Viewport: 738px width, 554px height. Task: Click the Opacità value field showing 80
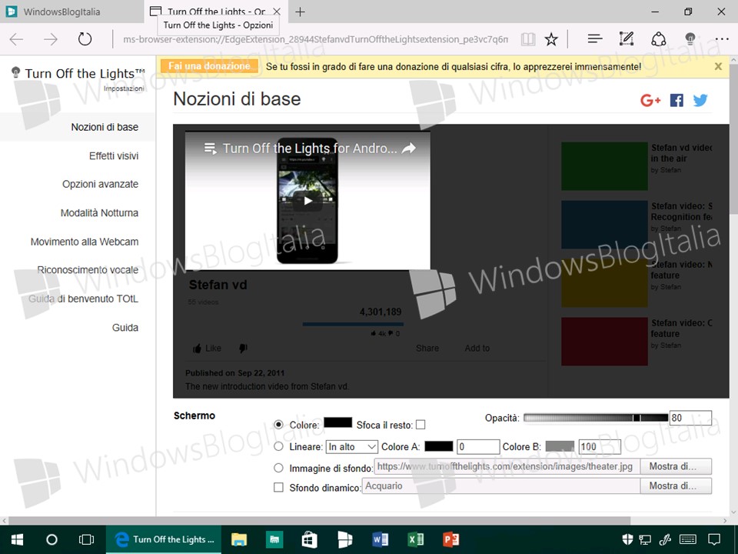690,418
